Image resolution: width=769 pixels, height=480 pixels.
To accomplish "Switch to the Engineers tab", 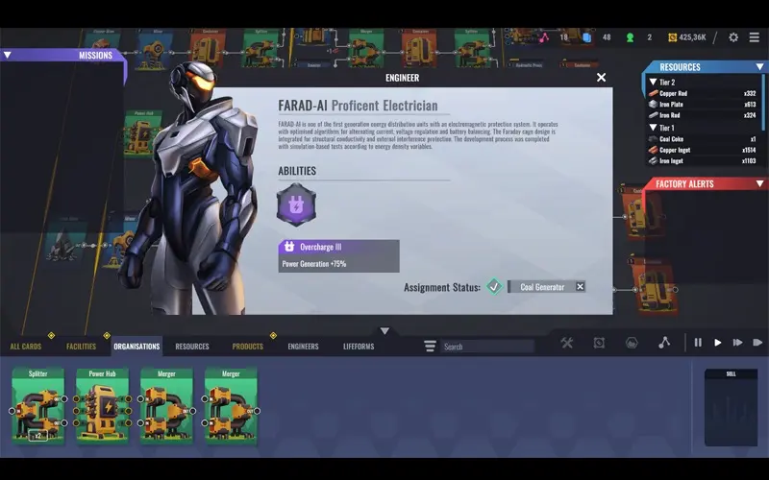I will click(303, 347).
